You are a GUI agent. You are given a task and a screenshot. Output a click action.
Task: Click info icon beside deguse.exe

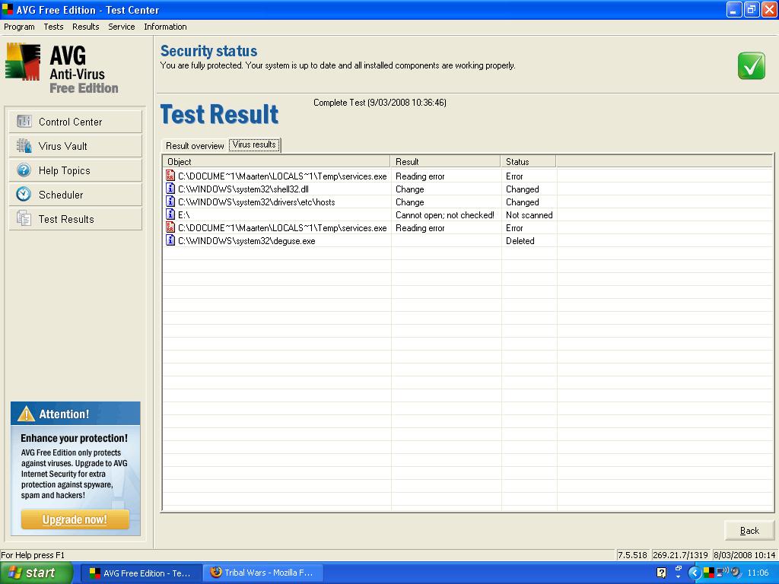[x=170, y=240]
